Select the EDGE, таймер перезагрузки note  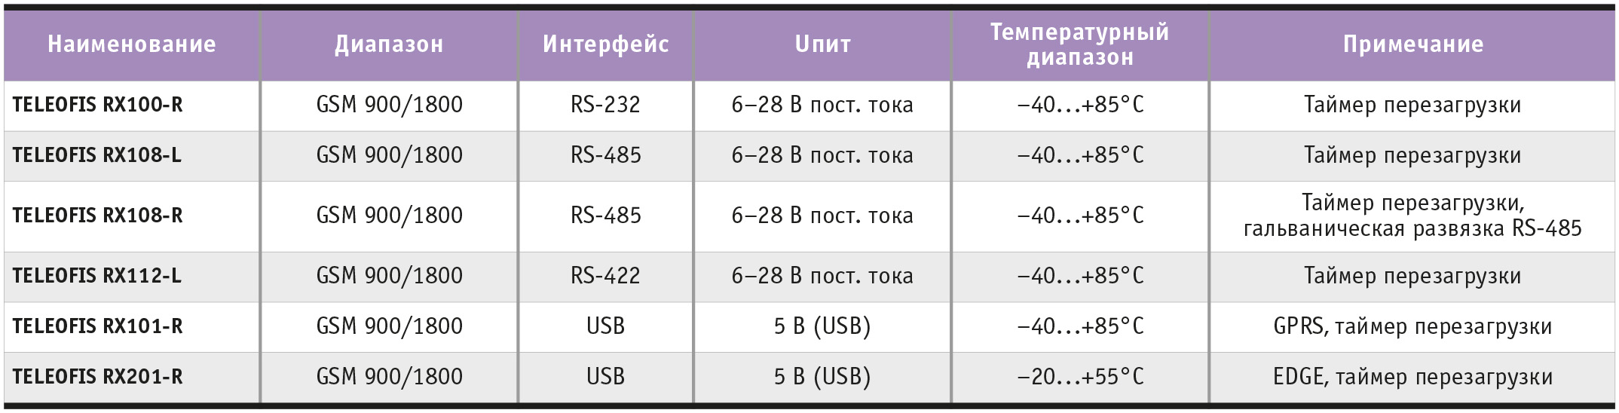(1413, 377)
